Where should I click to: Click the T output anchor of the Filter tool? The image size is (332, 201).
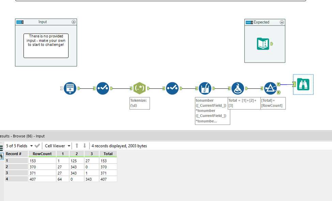click(279, 84)
